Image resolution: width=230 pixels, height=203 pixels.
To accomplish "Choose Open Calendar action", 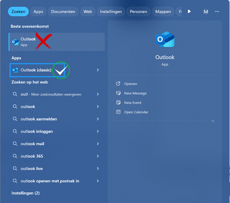I will (136, 112).
